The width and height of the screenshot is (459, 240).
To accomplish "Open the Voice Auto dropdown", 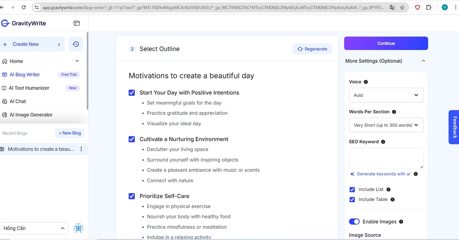I will click(x=386, y=95).
